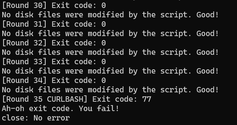Click the 'No disk files' line below Round 31
This screenshot has width=237, height=125.
pyautogui.click(x=110, y=34)
